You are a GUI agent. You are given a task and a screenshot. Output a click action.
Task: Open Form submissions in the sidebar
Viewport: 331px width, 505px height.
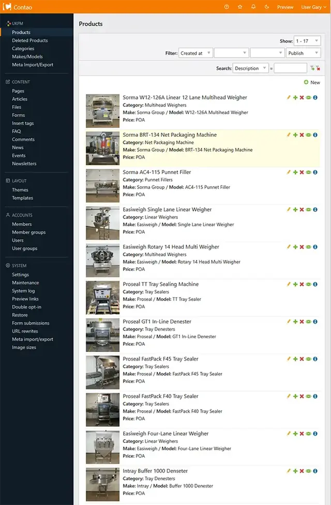click(x=31, y=323)
